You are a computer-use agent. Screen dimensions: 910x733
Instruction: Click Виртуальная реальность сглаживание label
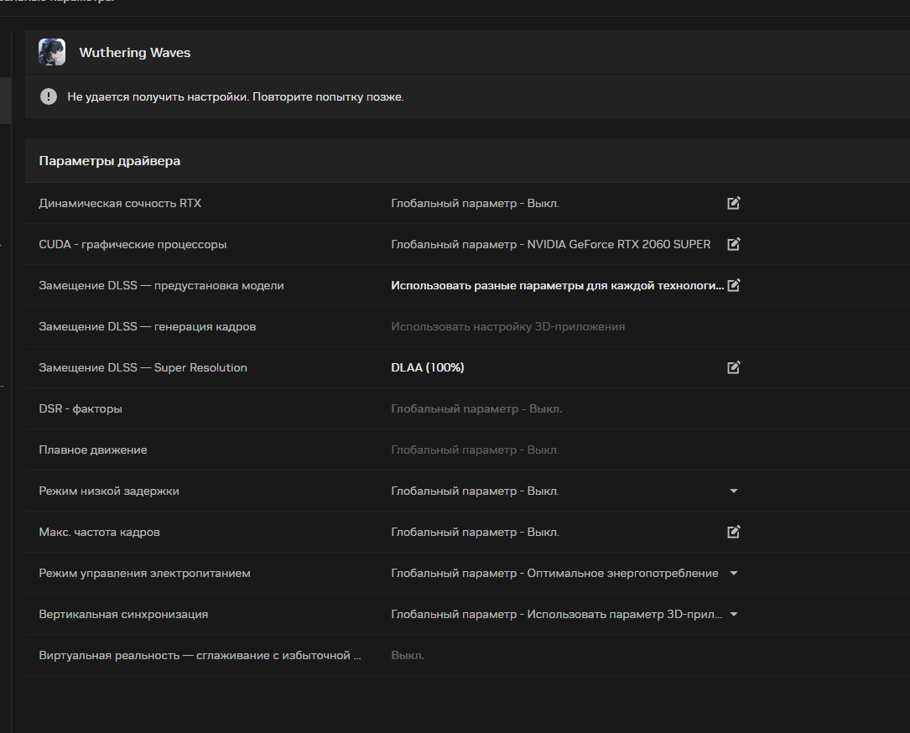coord(200,655)
